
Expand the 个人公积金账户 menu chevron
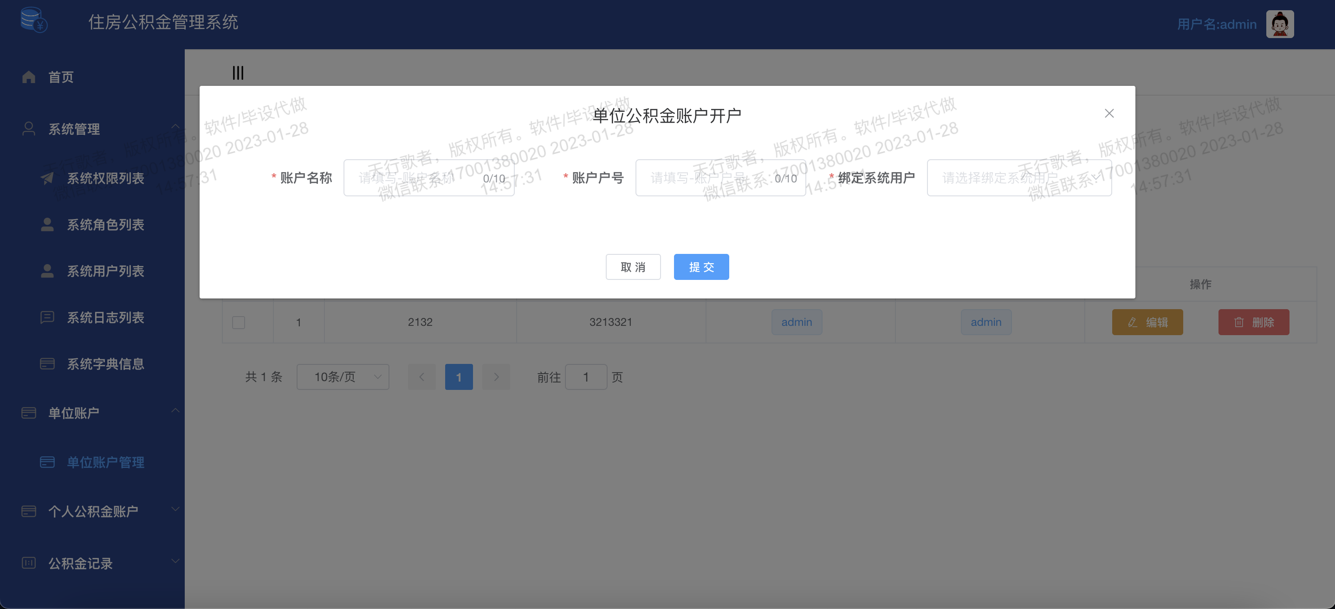pos(175,509)
